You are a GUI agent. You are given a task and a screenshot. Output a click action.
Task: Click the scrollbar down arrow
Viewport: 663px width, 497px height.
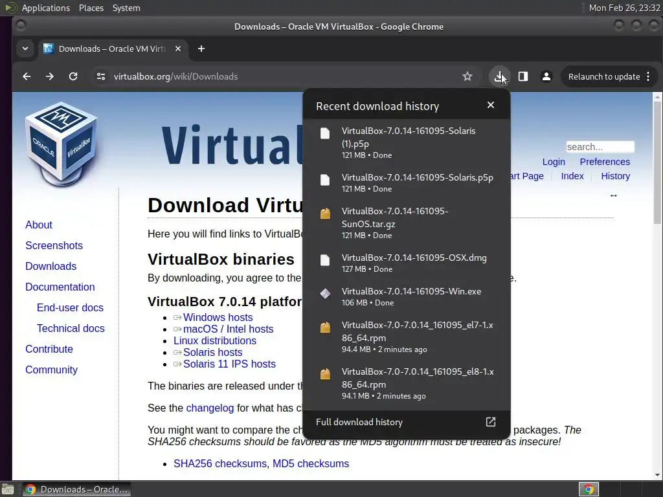657,475
